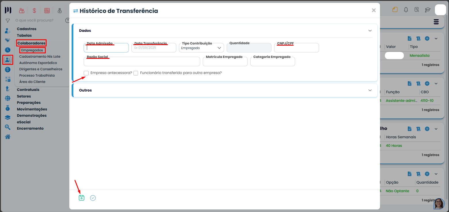Open the stacked layers sidebar module

coord(7,118)
